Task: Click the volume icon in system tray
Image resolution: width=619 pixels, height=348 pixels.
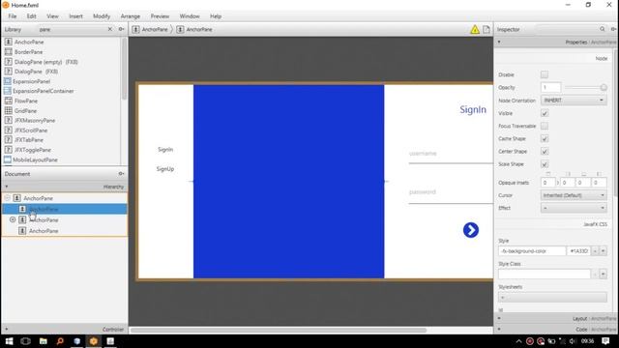Action: coord(574,341)
